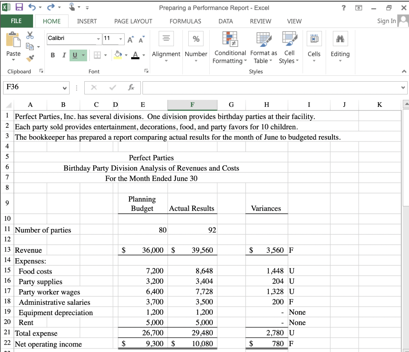This screenshot has height=352, width=409.
Task: Switch to the FORMULAS ribbon tab
Action: pos(185,21)
